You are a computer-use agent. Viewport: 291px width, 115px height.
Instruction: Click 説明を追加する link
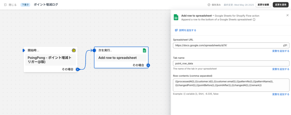tap(188, 30)
